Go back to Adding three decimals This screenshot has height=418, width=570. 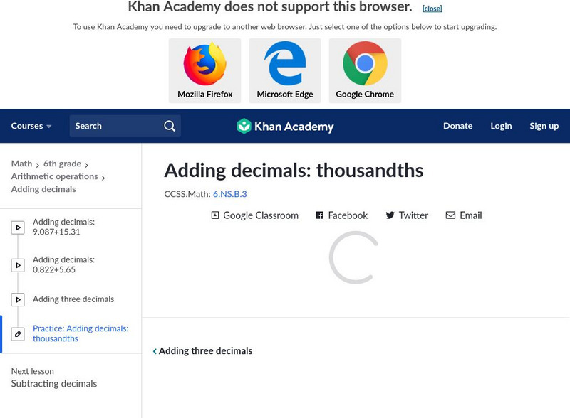203,350
